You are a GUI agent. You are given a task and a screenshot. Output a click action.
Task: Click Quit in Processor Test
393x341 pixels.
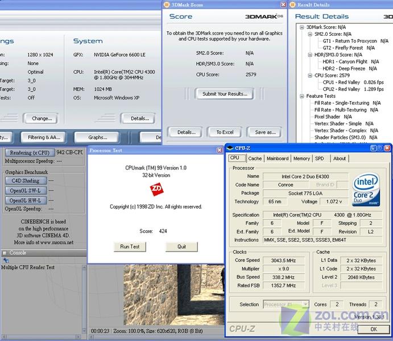(x=181, y=247)
